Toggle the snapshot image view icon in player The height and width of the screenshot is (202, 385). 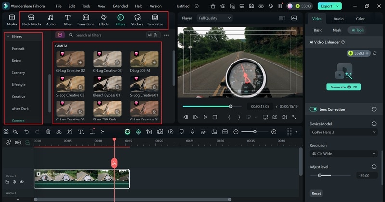click(x=294, y=18)
